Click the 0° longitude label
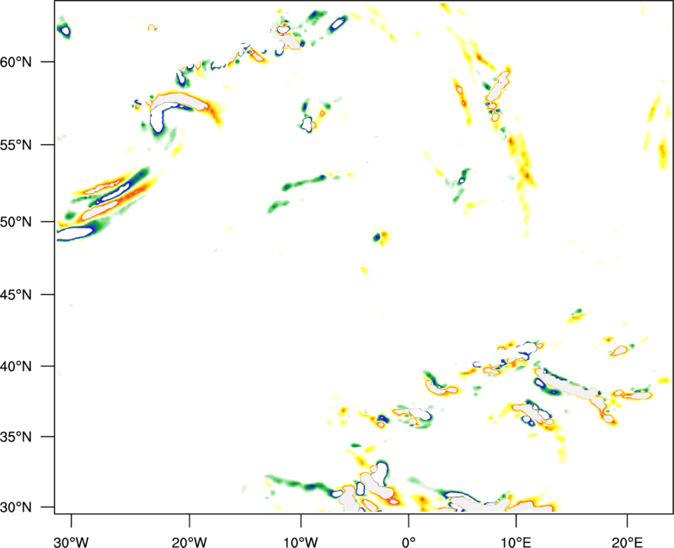 (x=409, y=542)
